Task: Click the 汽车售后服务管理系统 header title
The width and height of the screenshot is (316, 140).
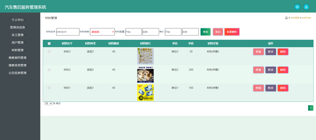Action: (25, 7)
